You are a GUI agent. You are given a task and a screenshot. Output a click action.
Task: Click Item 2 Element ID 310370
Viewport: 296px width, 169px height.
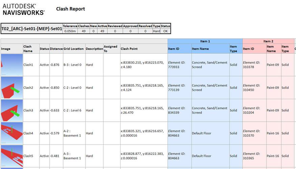(251, 133)
